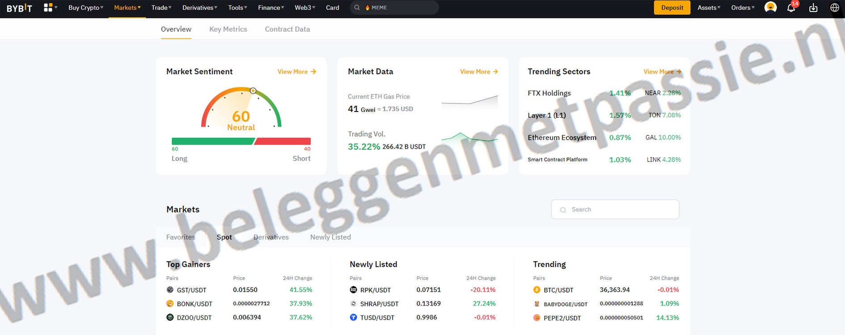Click View More in Market Sentiment
Image resolution: width=845 pixels, height=335 pixels.
pyautogui.click(x=296, y=71)
